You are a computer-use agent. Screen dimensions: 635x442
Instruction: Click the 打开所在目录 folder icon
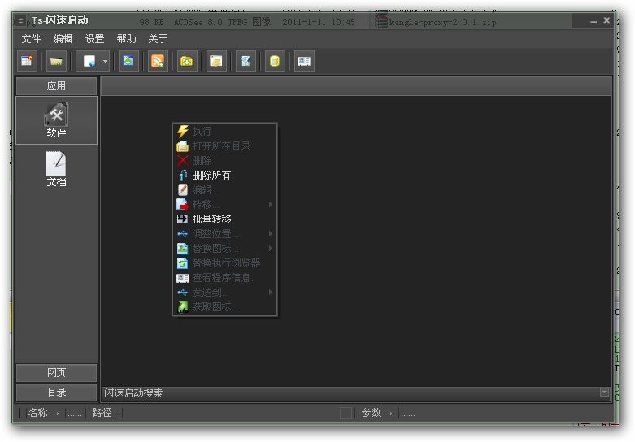pos(183,146)
